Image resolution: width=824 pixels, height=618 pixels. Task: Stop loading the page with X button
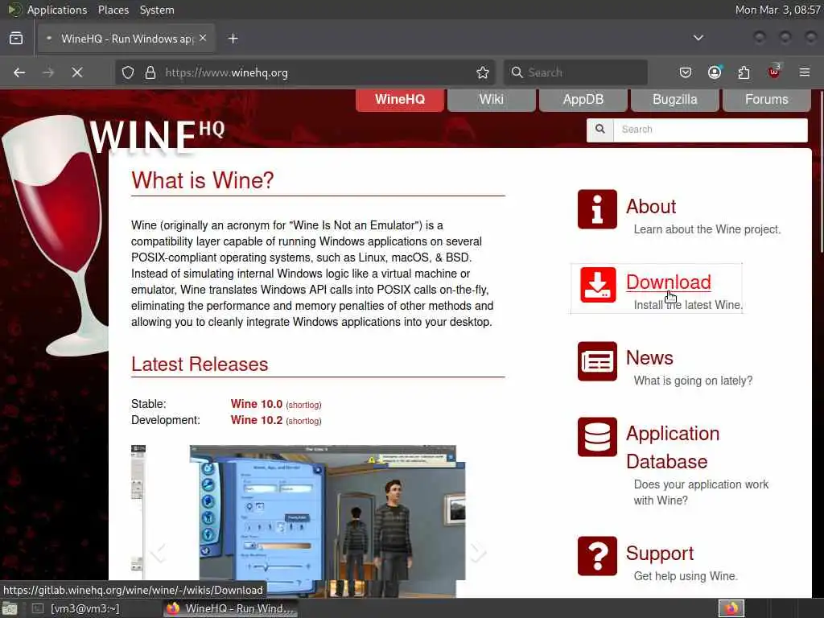click(x=77, y=72)
